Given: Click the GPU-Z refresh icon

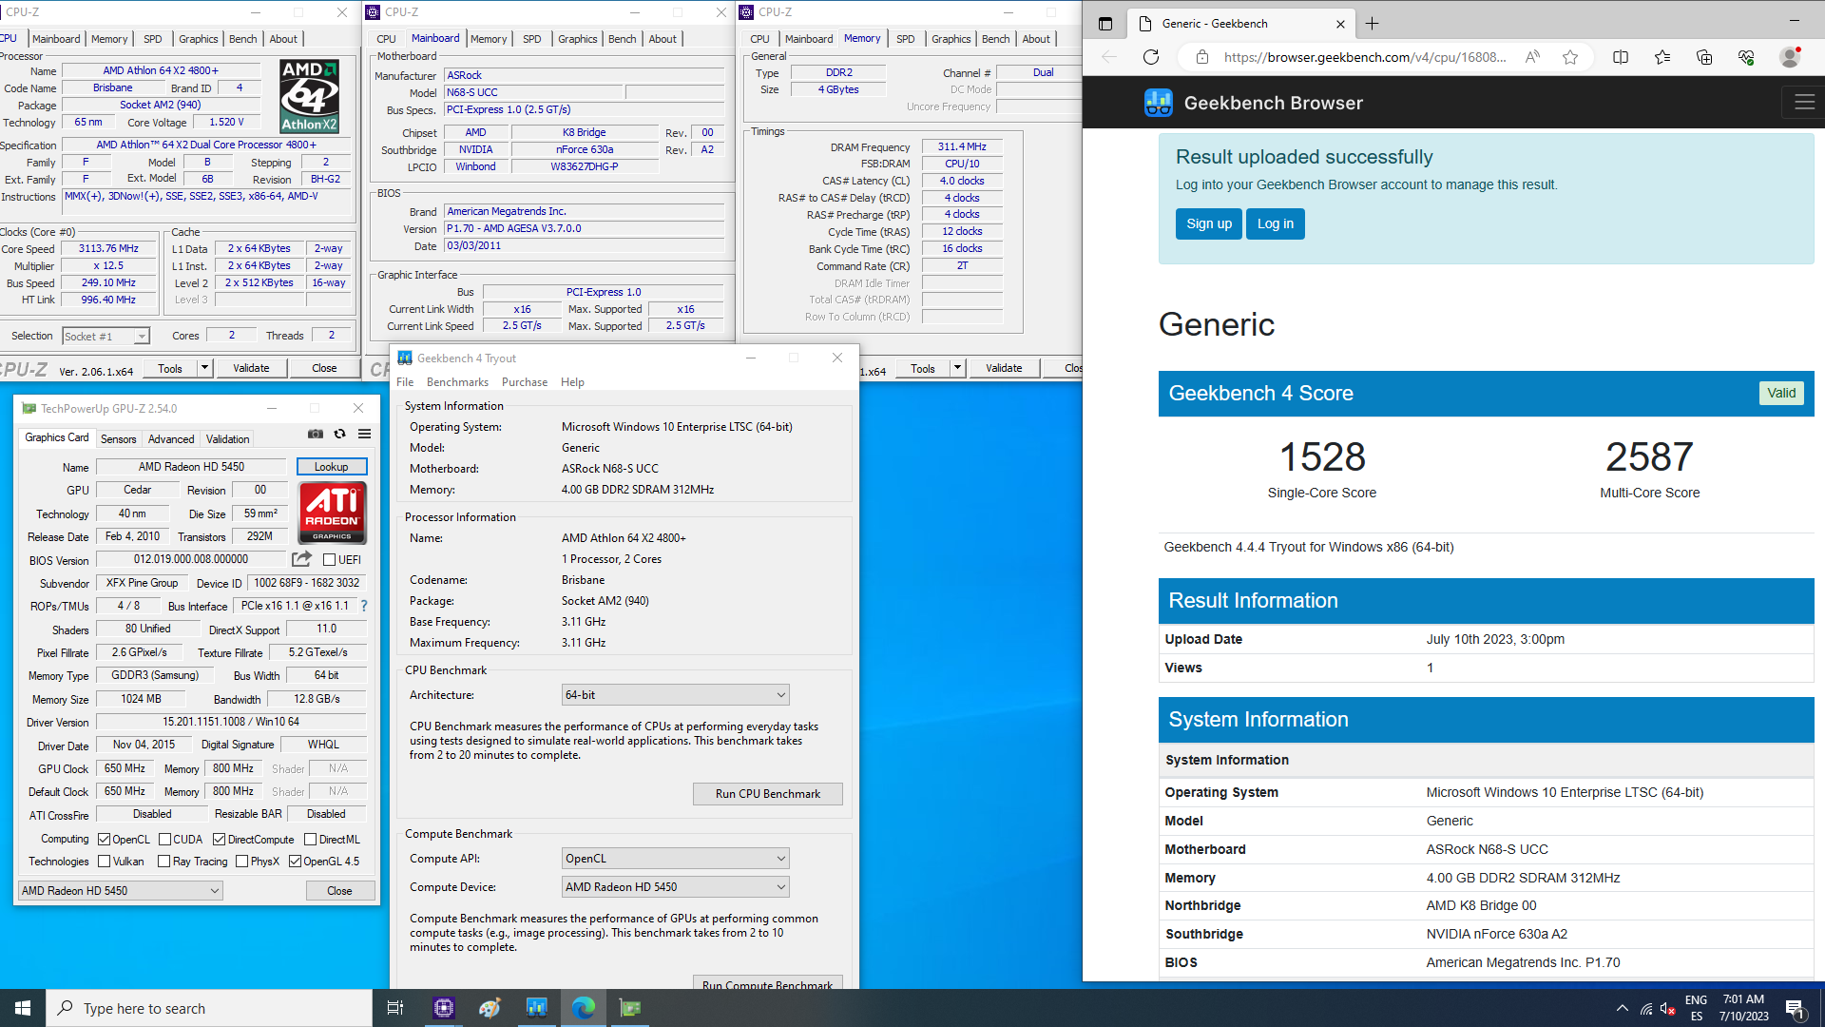Looking at the screenshot, I should tap(339, 435).
